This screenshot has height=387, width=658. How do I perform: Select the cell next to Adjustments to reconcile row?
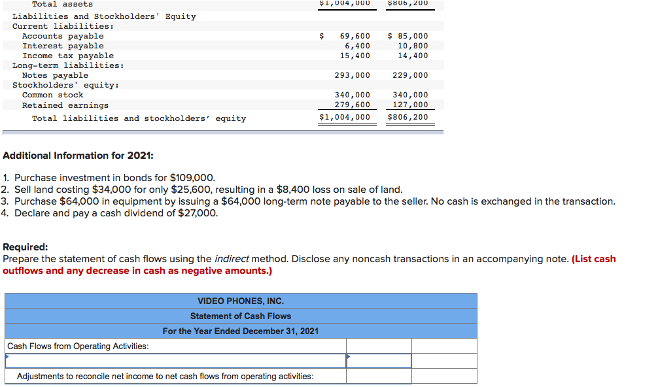[378, 376]
